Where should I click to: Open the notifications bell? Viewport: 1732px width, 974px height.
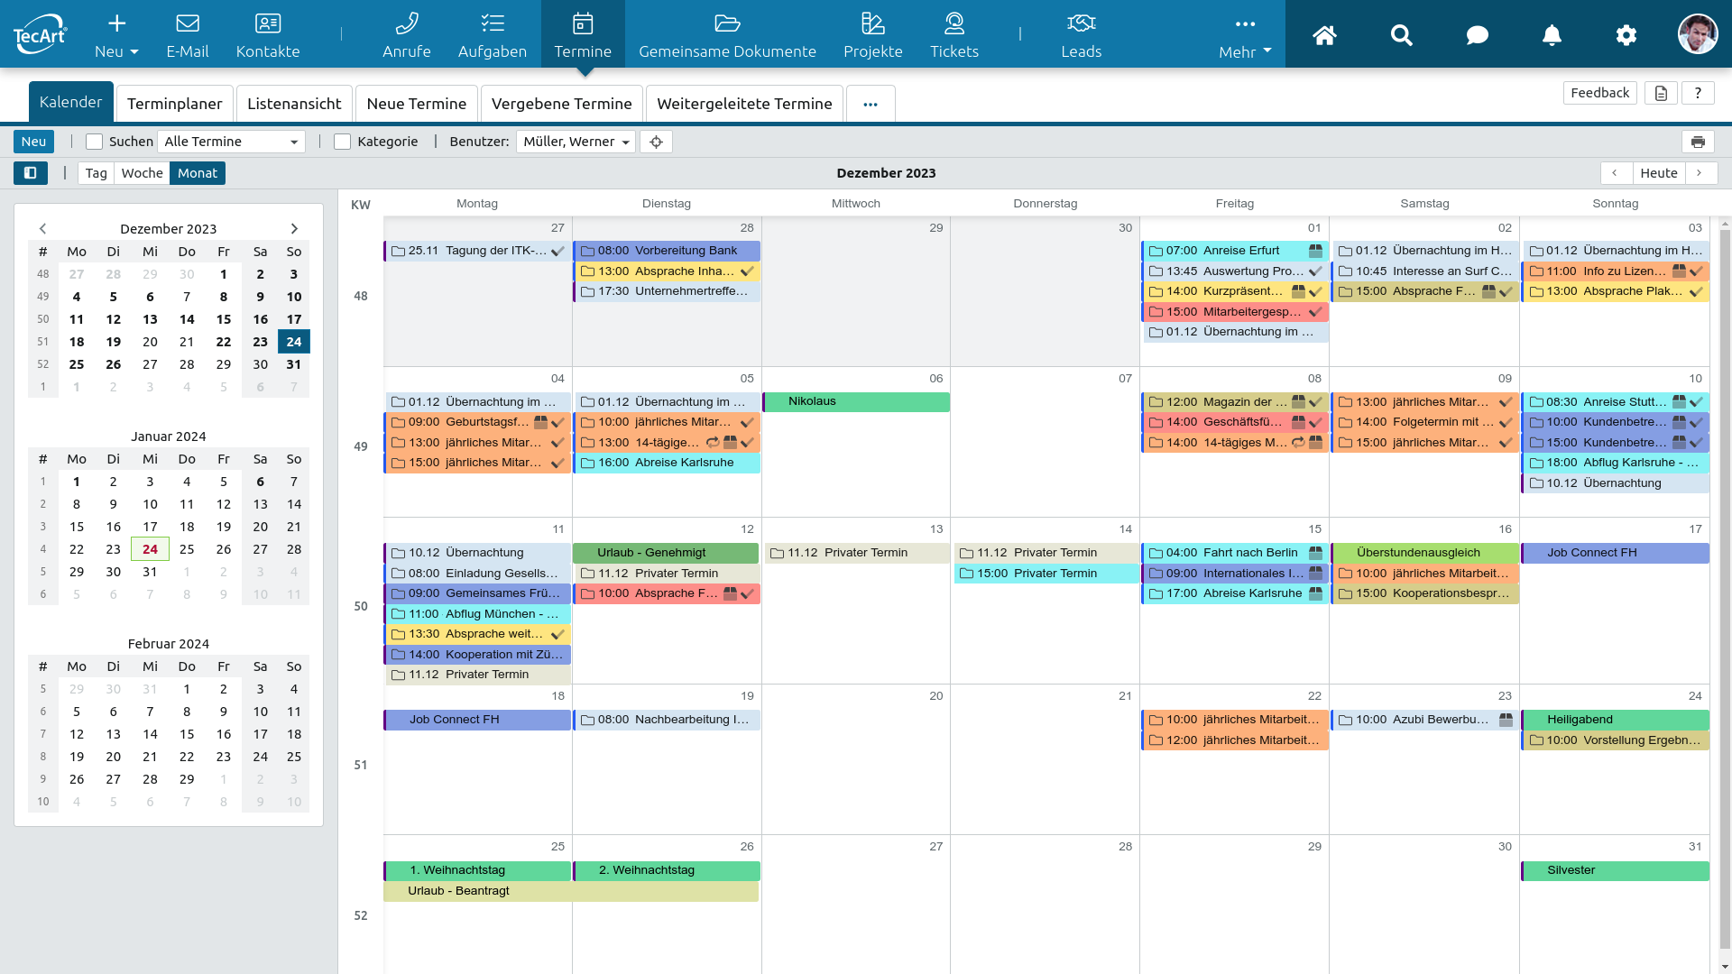(x=1551, y=35)
